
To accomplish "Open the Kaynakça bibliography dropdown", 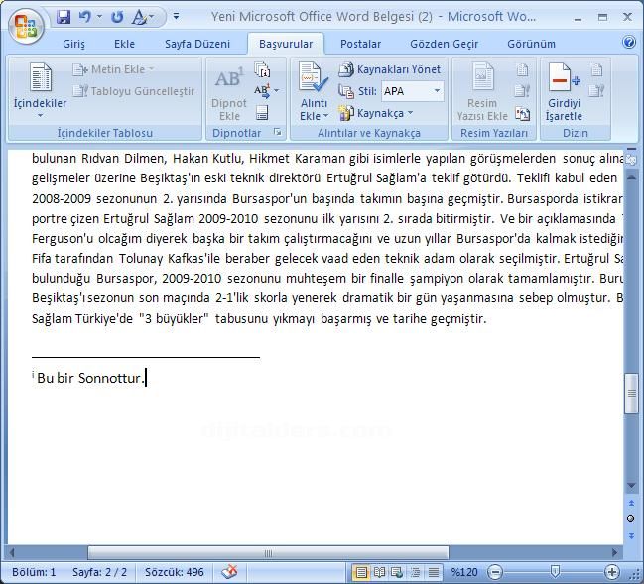I will pyautogui.click(x=375, y=113).
